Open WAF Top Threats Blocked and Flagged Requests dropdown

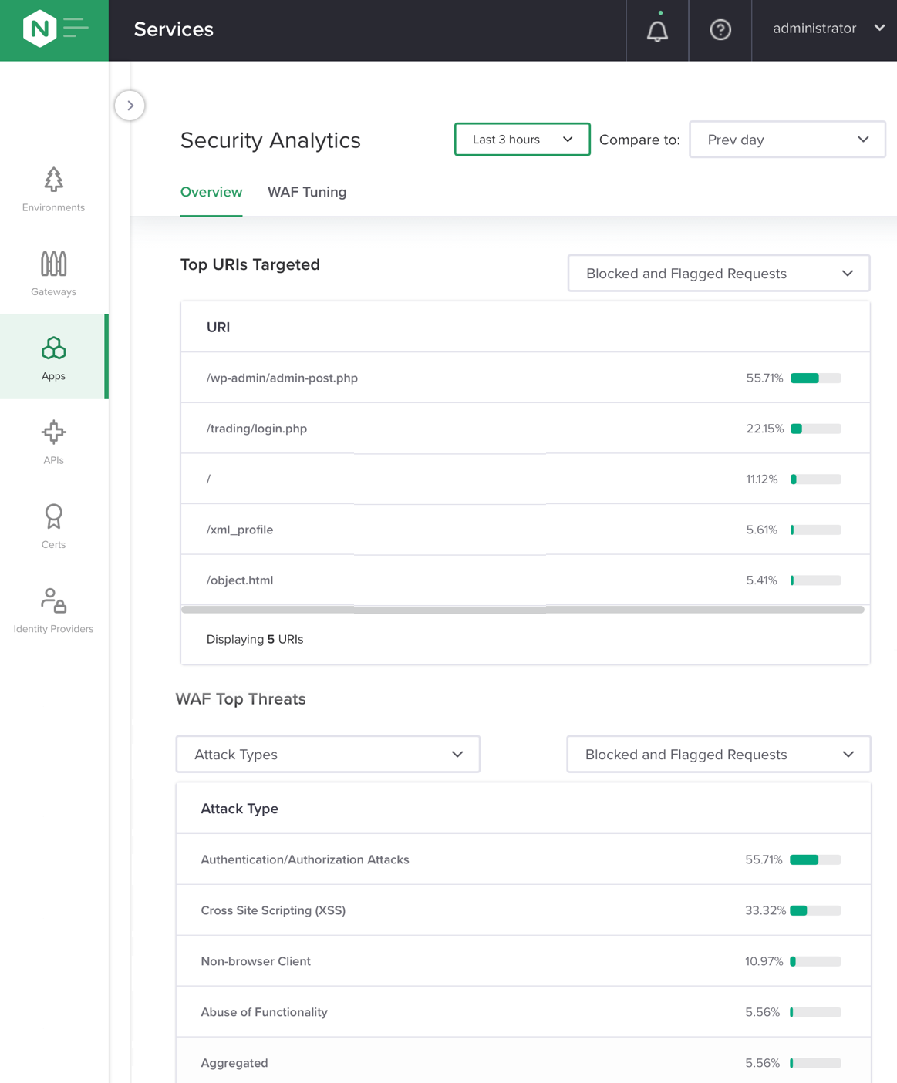pyautogui.click(x=719, y=755)
